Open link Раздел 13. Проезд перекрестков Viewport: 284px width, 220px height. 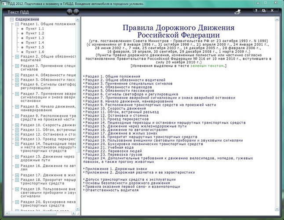117,119
